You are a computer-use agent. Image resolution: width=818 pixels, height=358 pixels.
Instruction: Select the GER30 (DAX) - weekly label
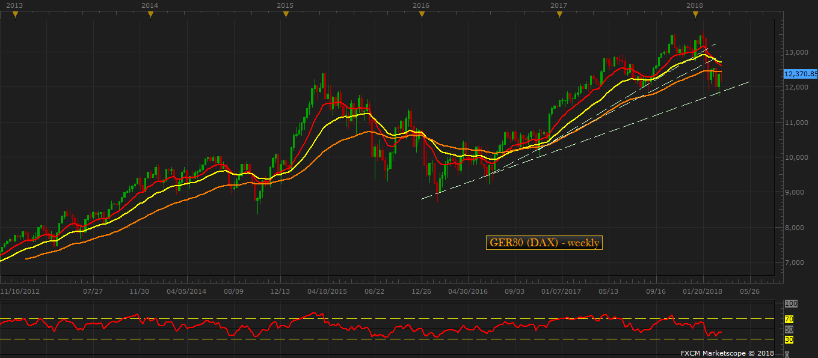[544, 243]
